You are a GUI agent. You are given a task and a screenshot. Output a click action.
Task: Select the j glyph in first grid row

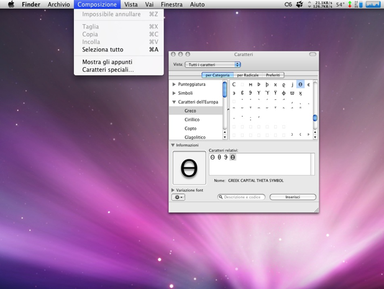[x=292, y=84]
